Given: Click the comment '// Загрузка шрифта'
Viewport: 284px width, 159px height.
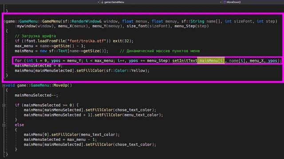Looking at the screenshot, I should (35, 36).
